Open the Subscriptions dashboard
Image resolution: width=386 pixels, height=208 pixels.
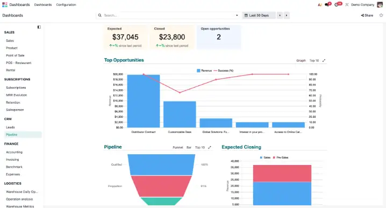point(16,88)
